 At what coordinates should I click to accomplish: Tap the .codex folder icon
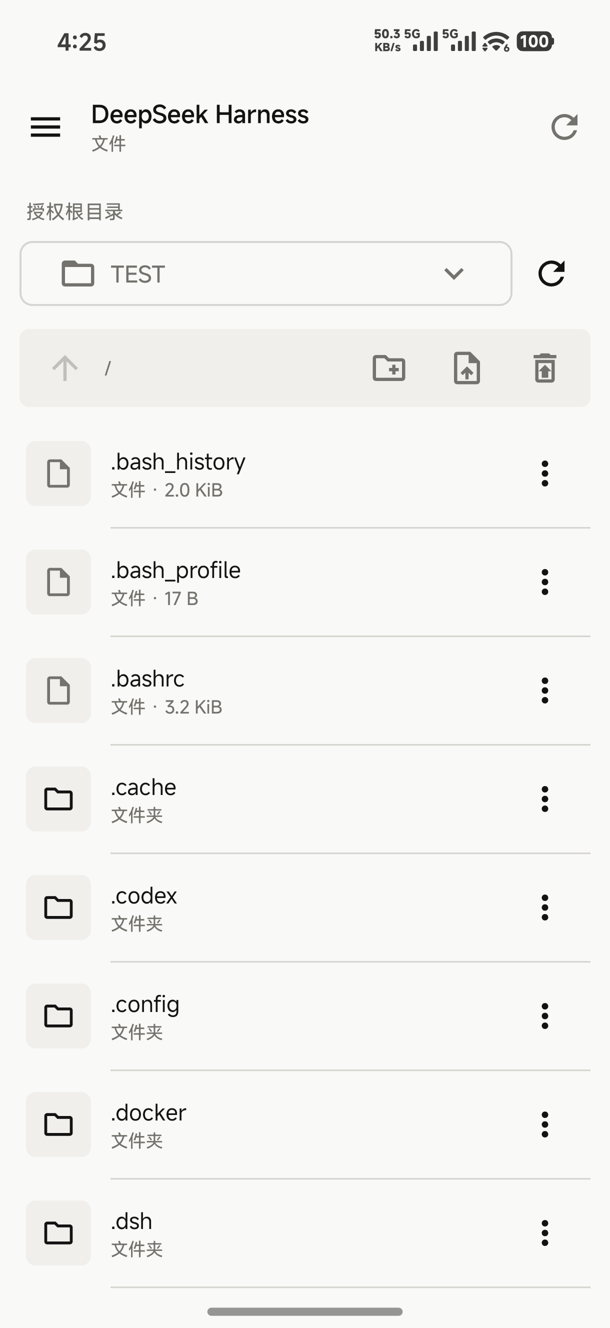58,907
